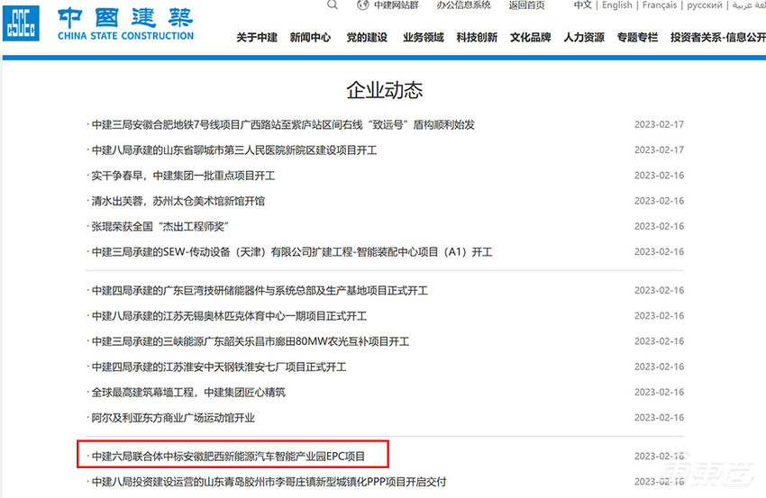
Task: Open article on 淮安中天钢铁淮安七厂 开工
Action: tap(219, 367)
